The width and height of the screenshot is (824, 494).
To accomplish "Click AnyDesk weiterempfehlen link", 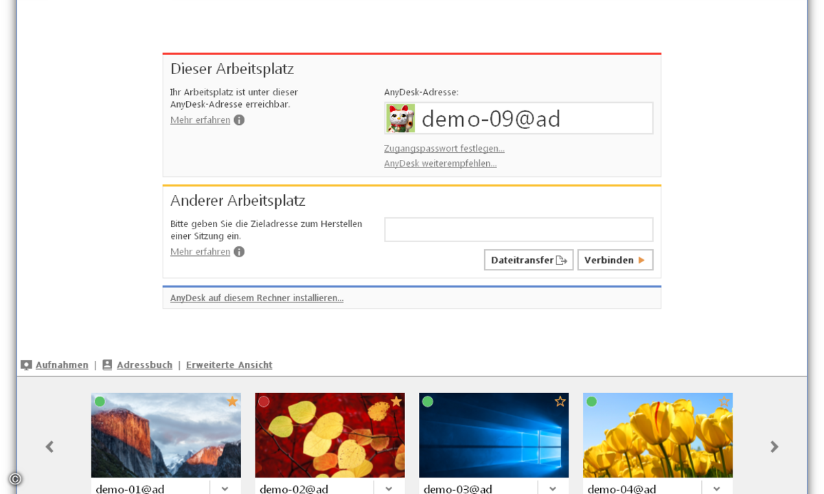I will click(x=440, y=163).
